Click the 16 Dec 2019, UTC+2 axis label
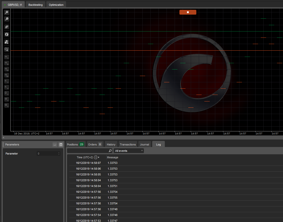 click(27, 133)
